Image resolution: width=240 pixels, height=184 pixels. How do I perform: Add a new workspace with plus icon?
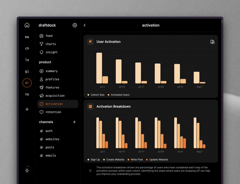click(27, 109)
